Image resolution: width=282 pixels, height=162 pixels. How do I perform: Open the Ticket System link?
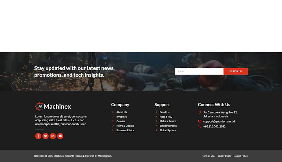pyautogui.click(x=168, y=130)
